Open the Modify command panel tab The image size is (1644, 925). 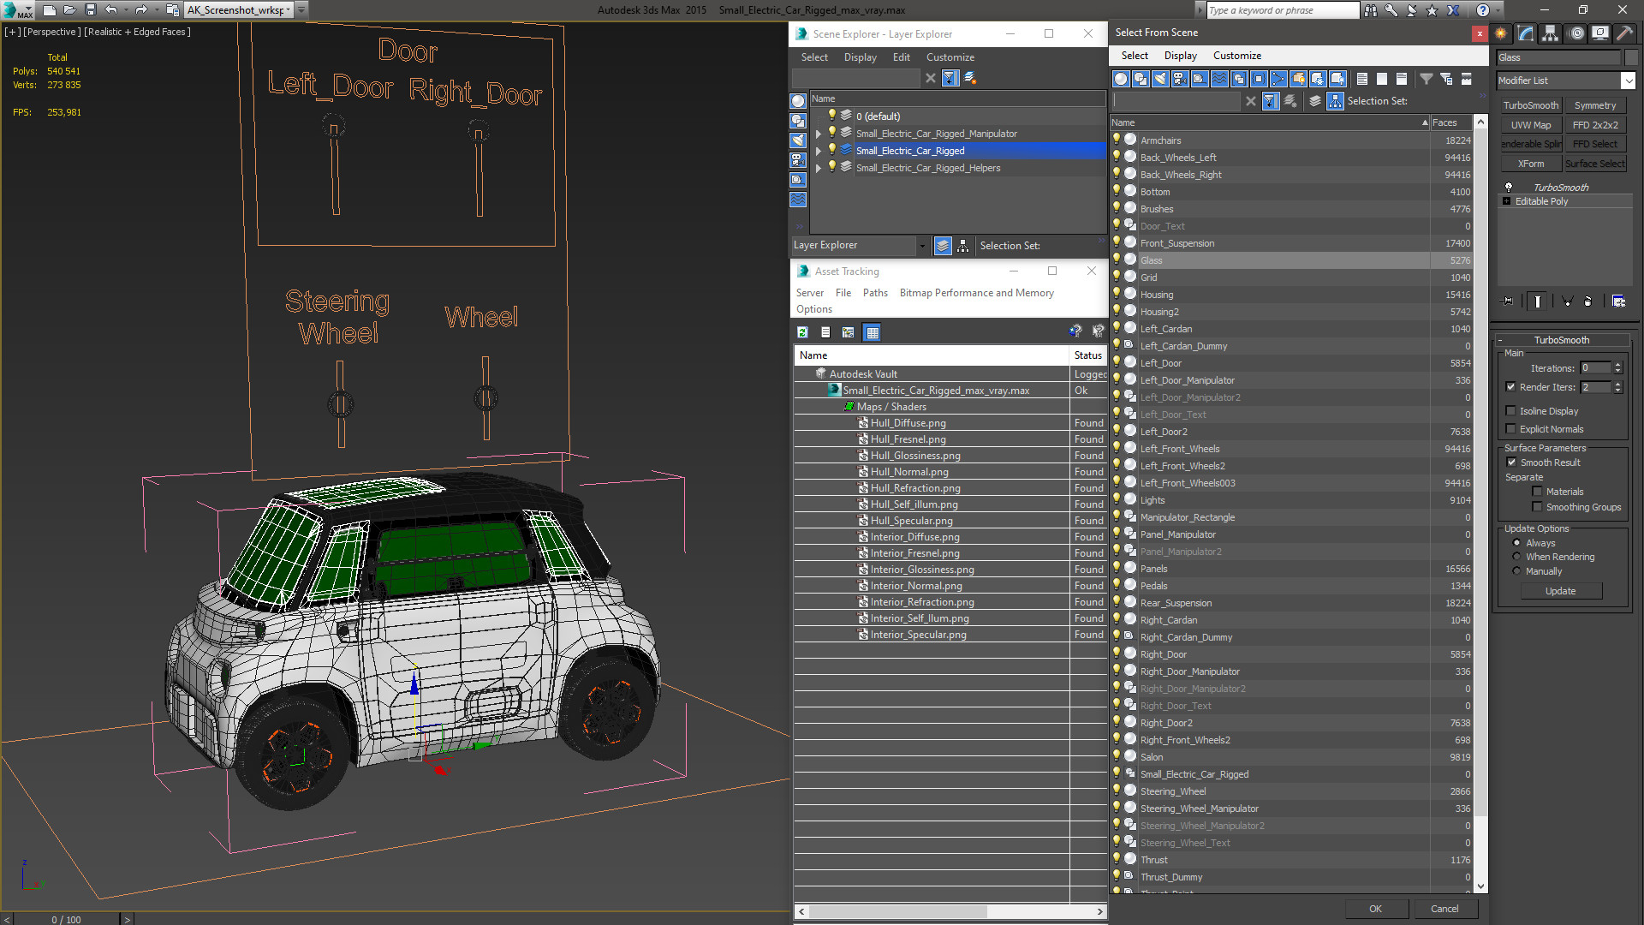(x=1526, y=33)
